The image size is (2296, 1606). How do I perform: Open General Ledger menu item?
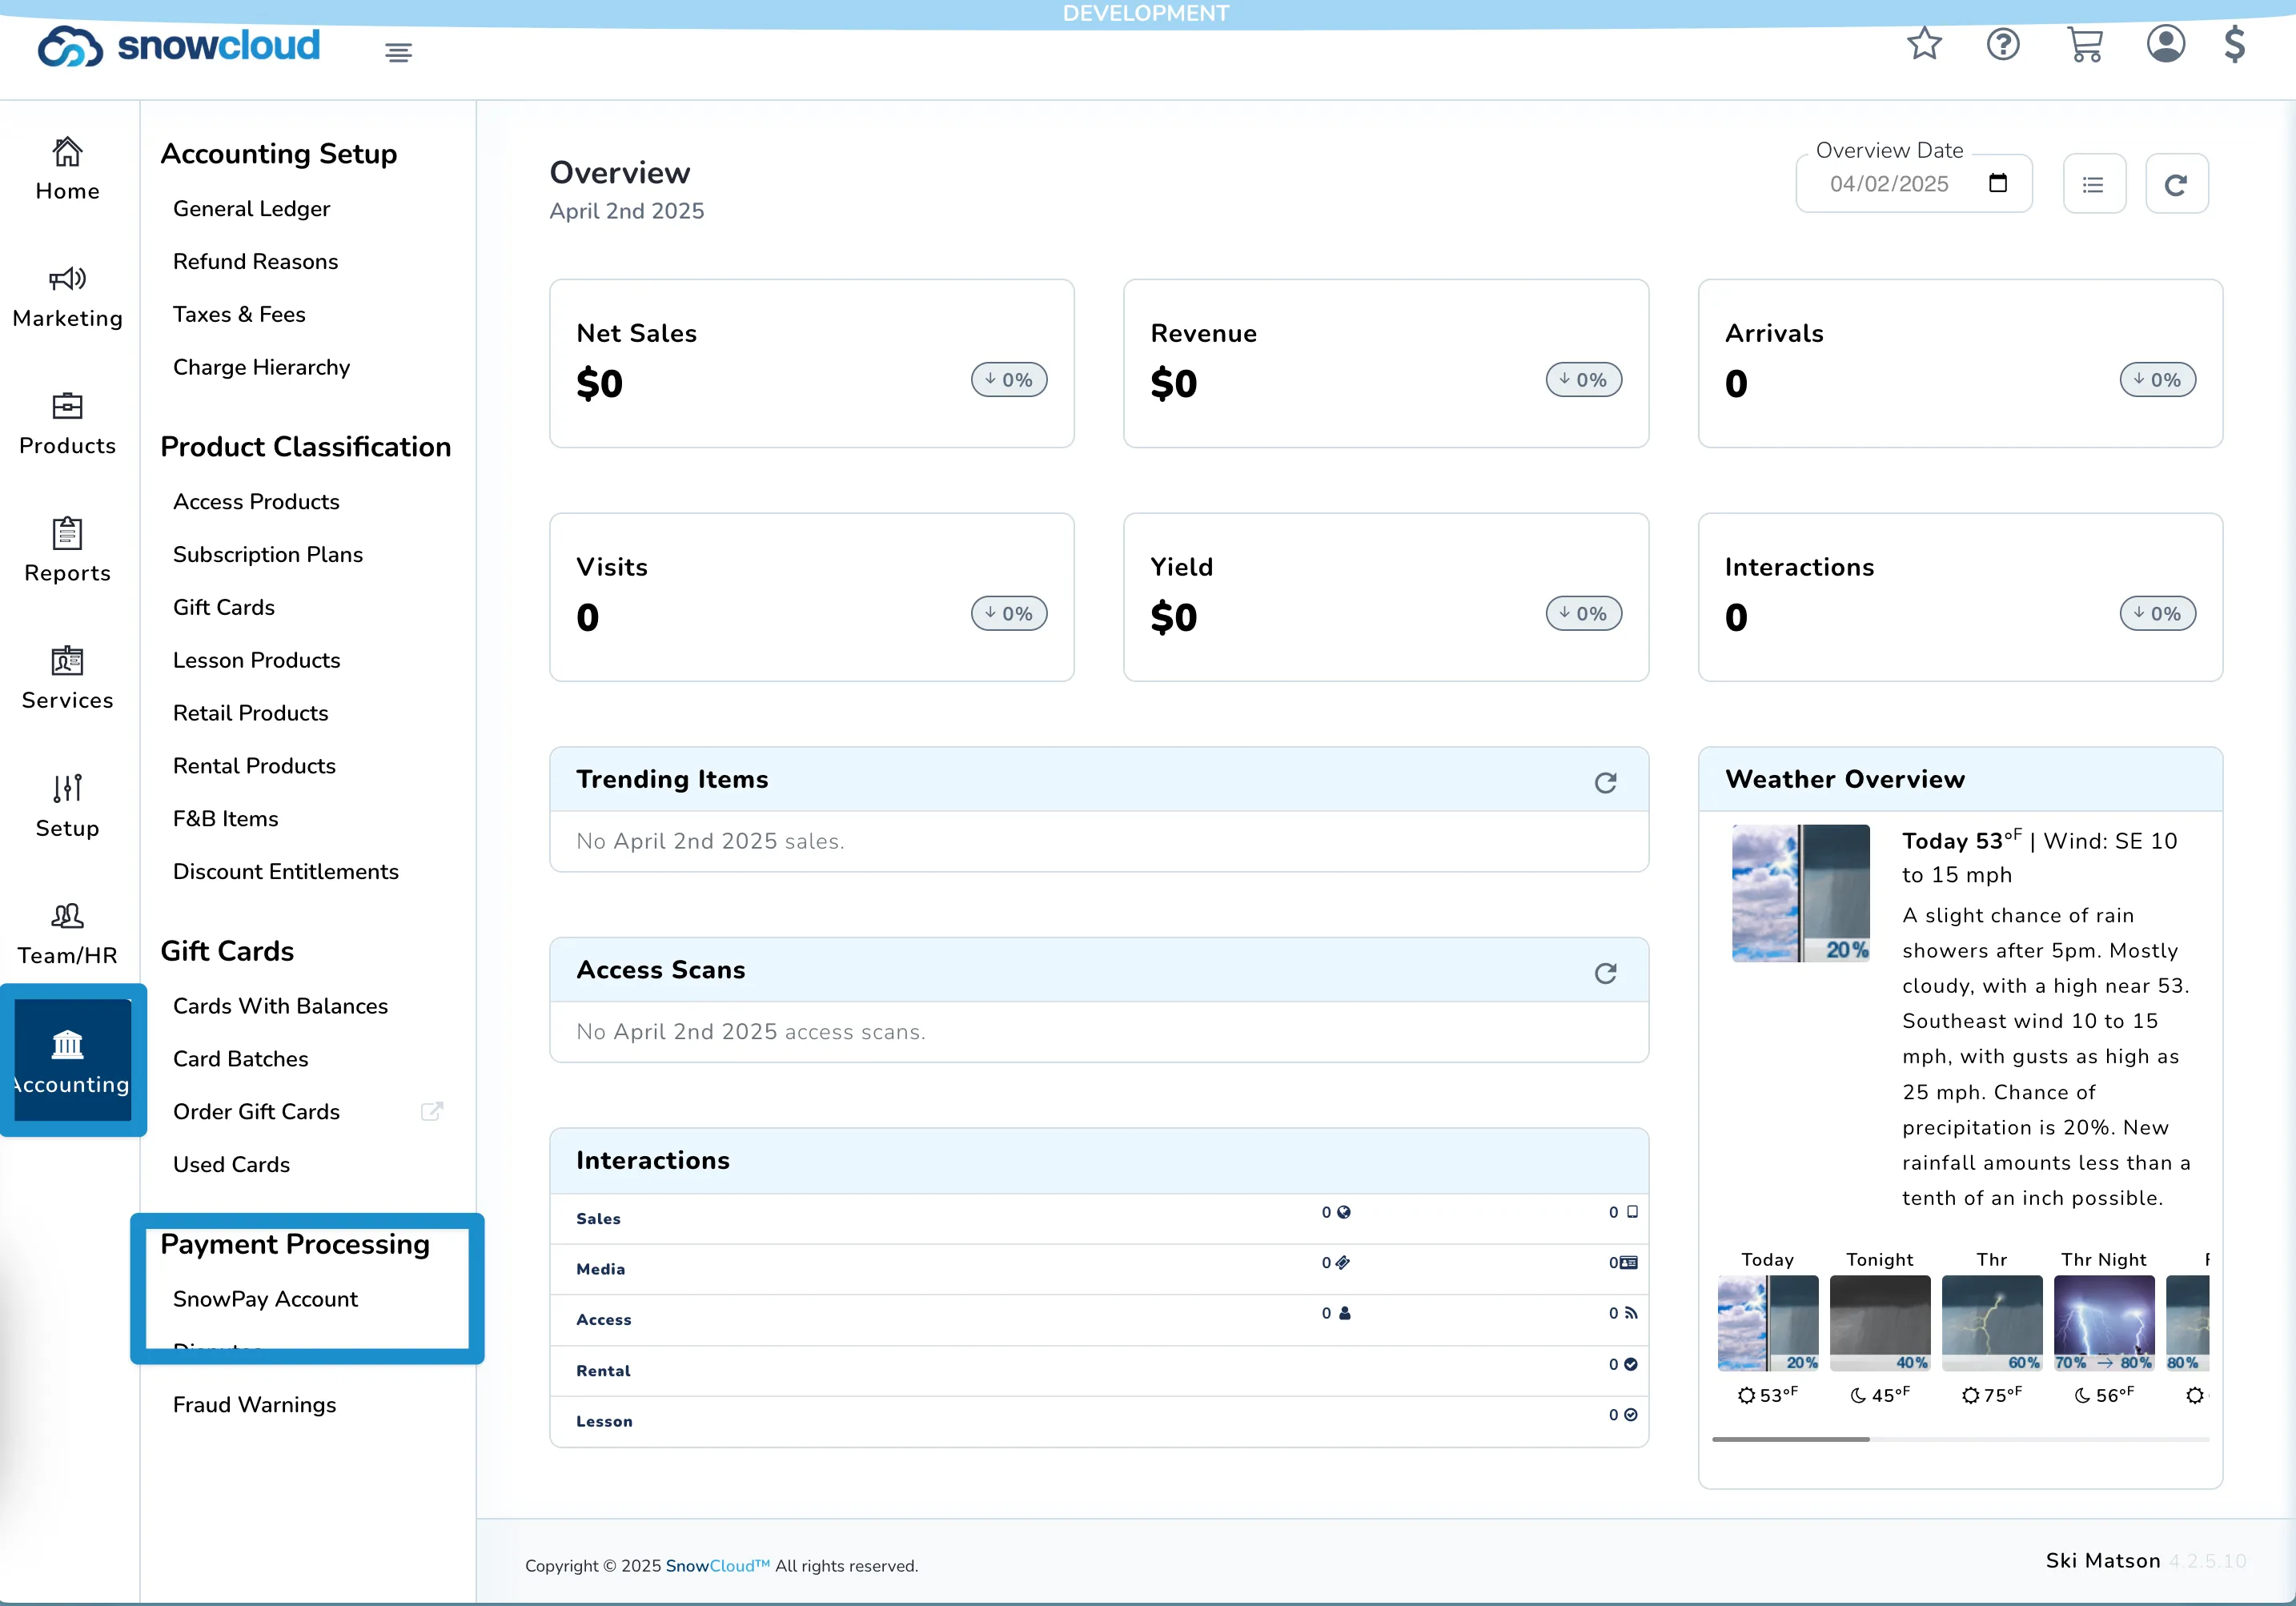point(251,209)
